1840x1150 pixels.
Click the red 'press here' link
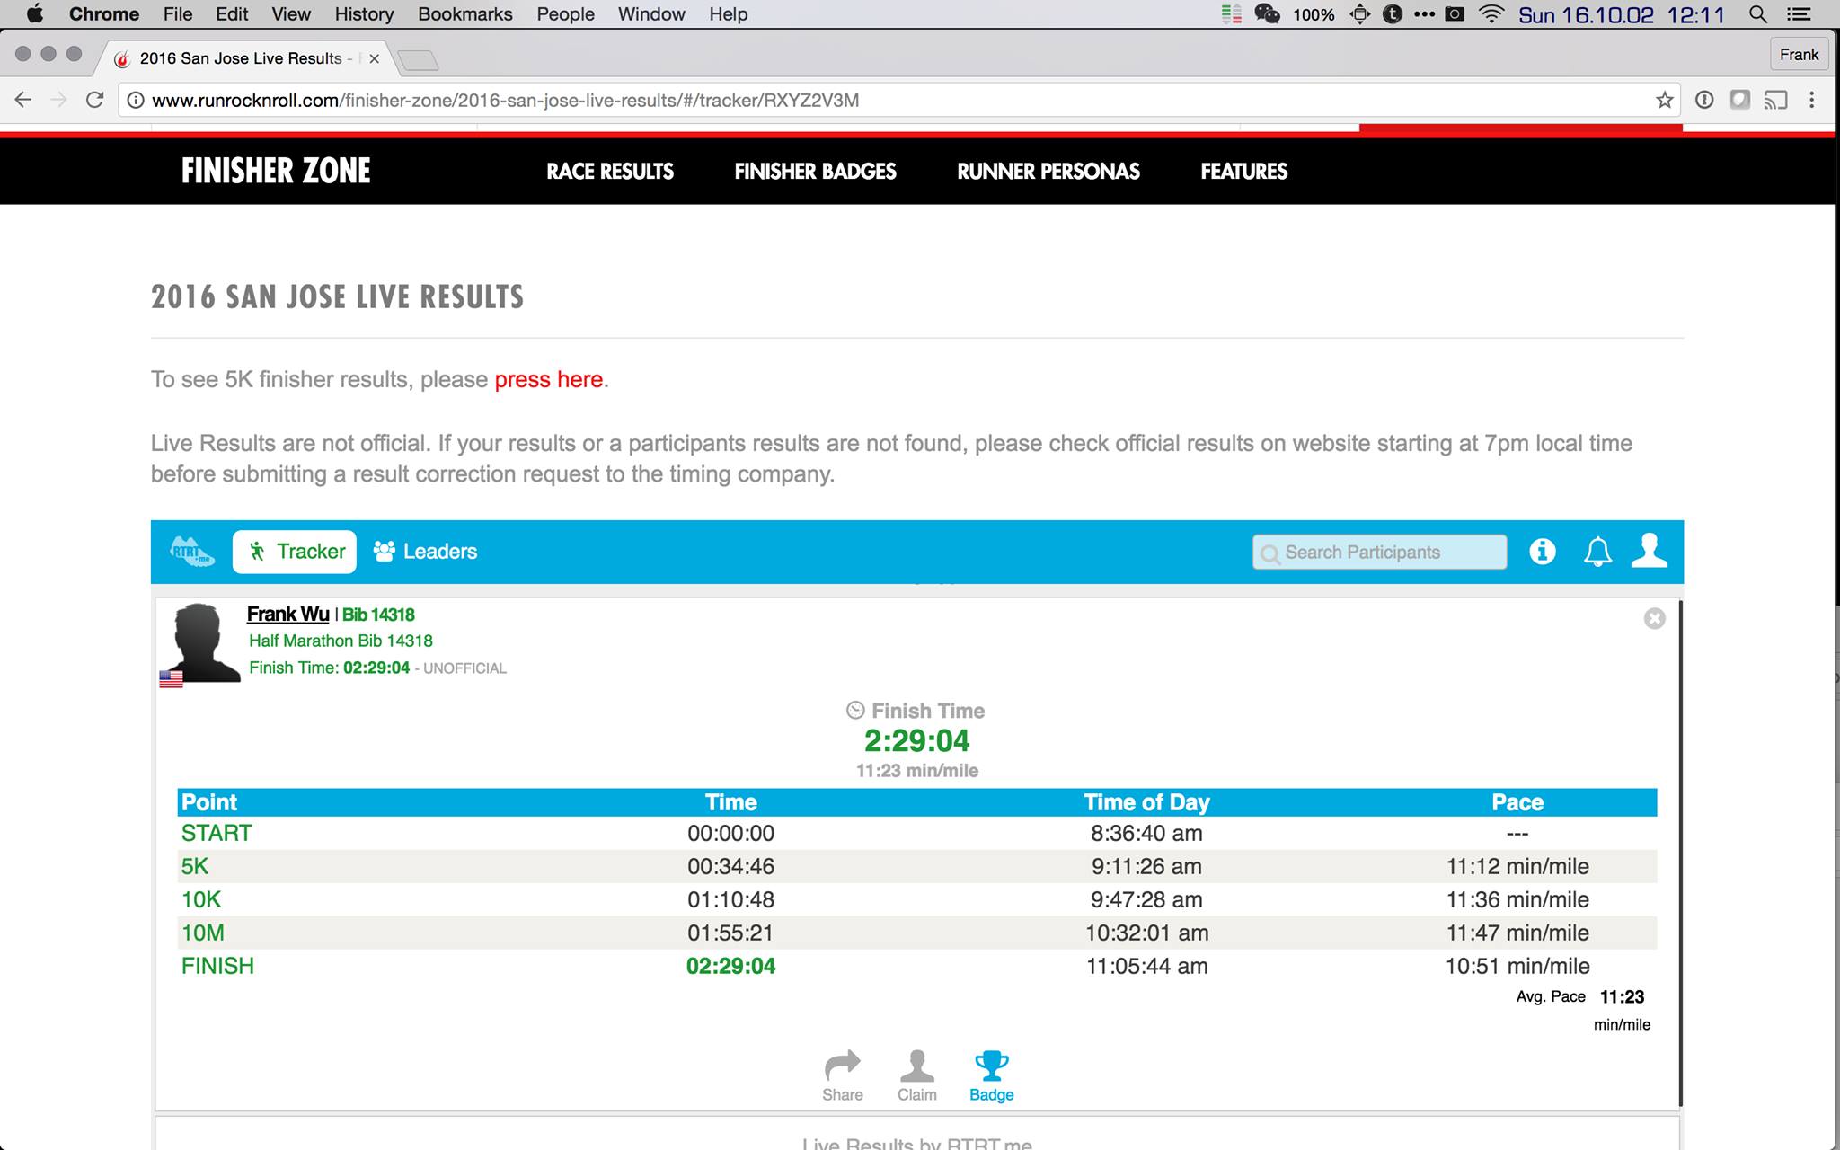[x=548, y=379]
